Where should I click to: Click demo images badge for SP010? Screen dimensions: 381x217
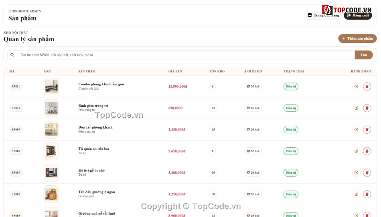coord(253,108)
